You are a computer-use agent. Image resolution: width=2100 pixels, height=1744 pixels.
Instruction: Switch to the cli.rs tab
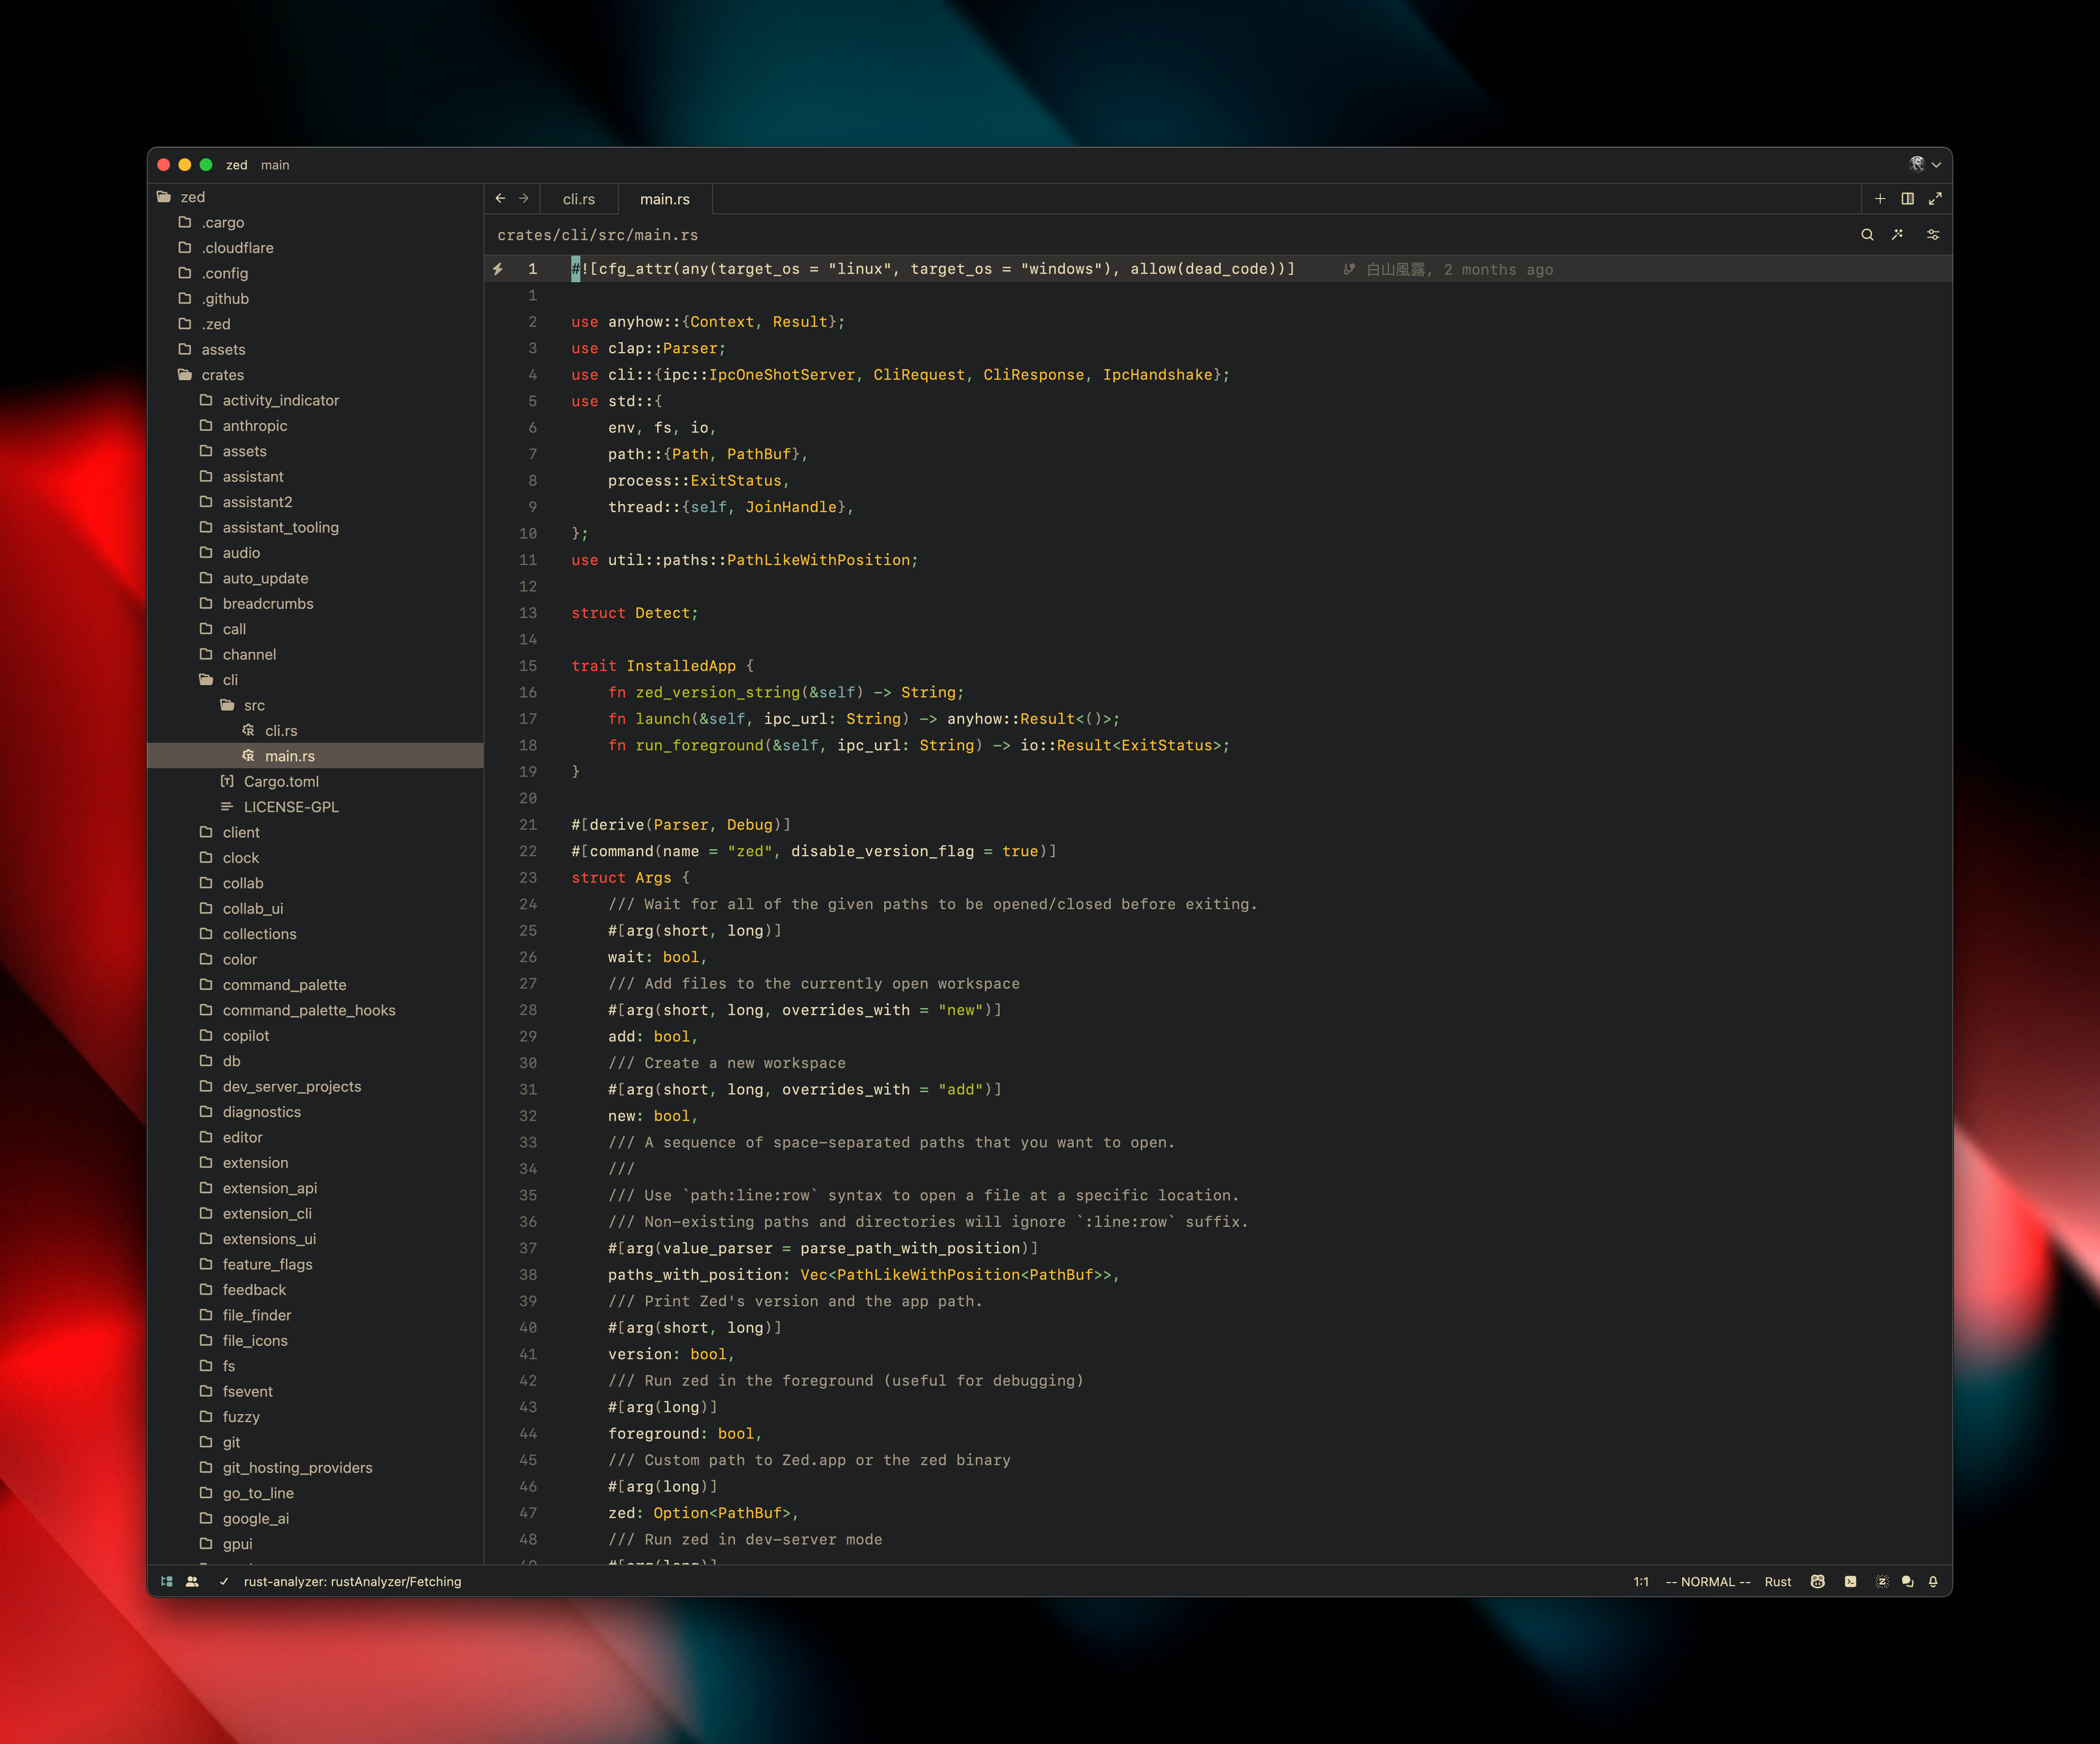tap(578, 199)
